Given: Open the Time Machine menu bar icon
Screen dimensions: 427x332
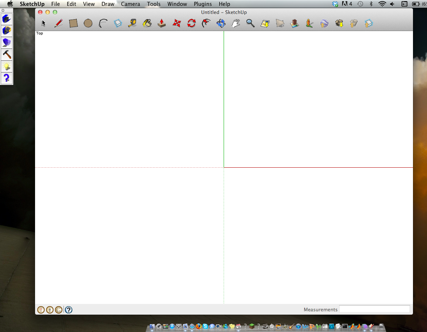Looking at the screenshot, I should coord(360,4).
